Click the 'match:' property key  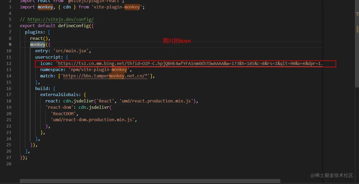[48, 76]
